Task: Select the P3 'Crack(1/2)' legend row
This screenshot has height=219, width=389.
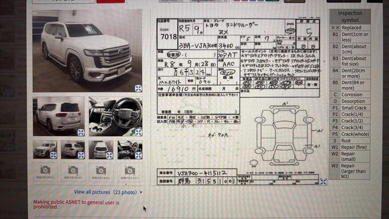Action: (x=350, y=121)
